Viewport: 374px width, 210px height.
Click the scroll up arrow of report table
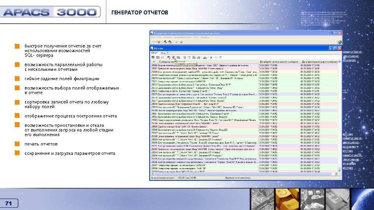click(x=339, y=62)
